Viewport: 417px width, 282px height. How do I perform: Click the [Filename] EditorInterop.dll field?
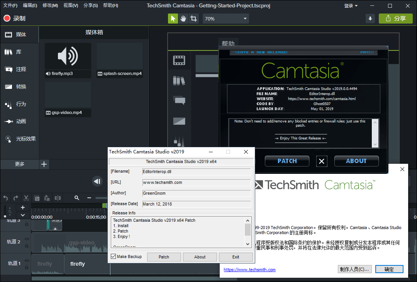[x=197, y=172]
